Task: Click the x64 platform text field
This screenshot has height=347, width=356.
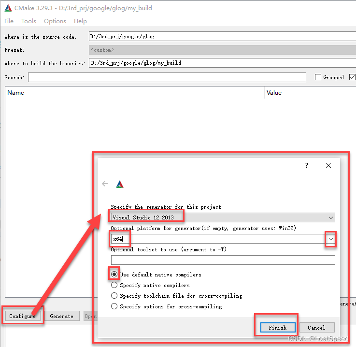Action: (218, 239)
